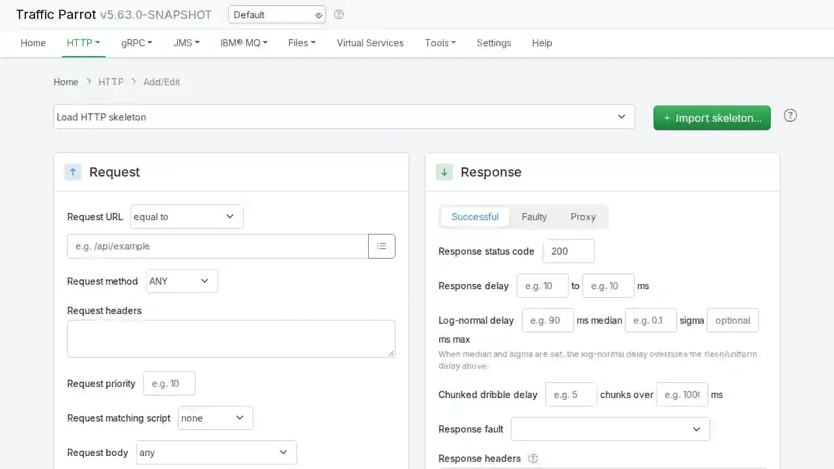This screenshot has height=469, width=834.
Task: Click the Response delay maximum field
Action: [609, 286]
